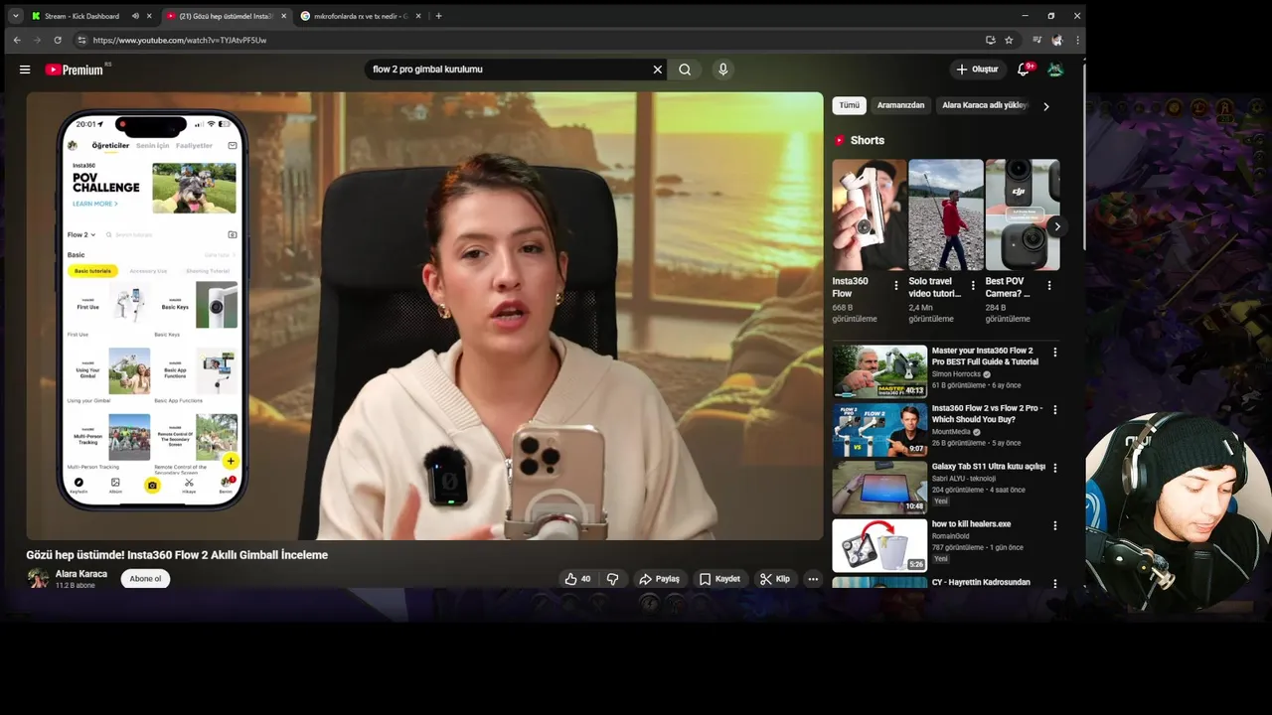Screen dimensions: 1272x715
Task: Save the video with Kaydet
Action: [x=719, y=579]
